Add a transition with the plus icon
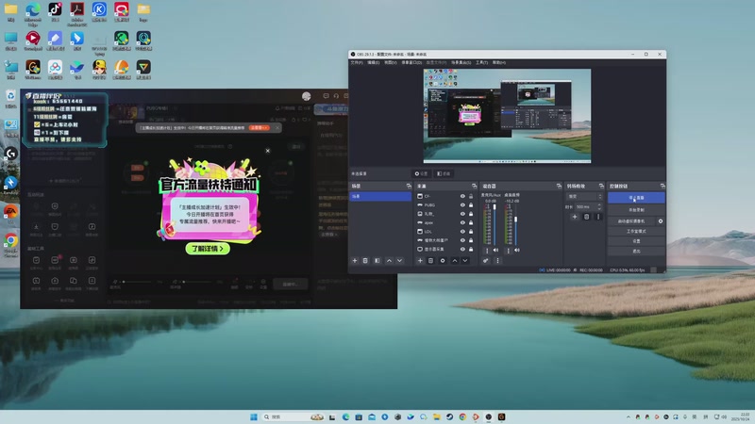The image size is (755, 424). (x=575, y=217)
